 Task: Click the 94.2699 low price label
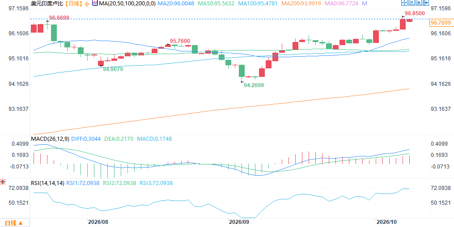click(x=254, y=85)
